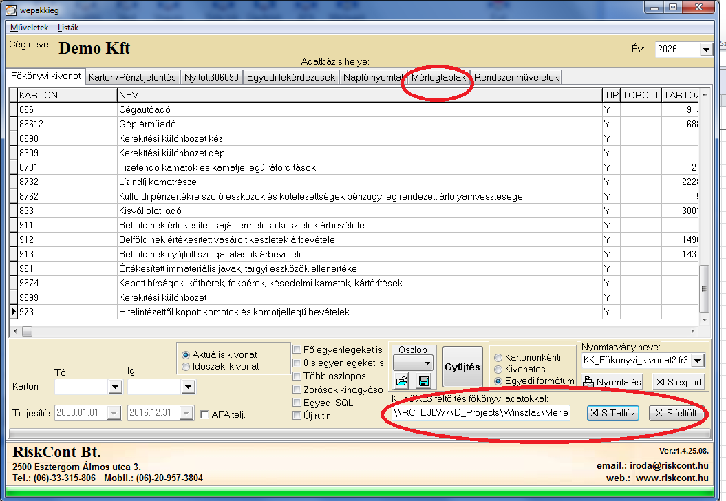Open the Nyitott306090 tab
The width and height of the screenshot is (726, 501).
point(211,77)
